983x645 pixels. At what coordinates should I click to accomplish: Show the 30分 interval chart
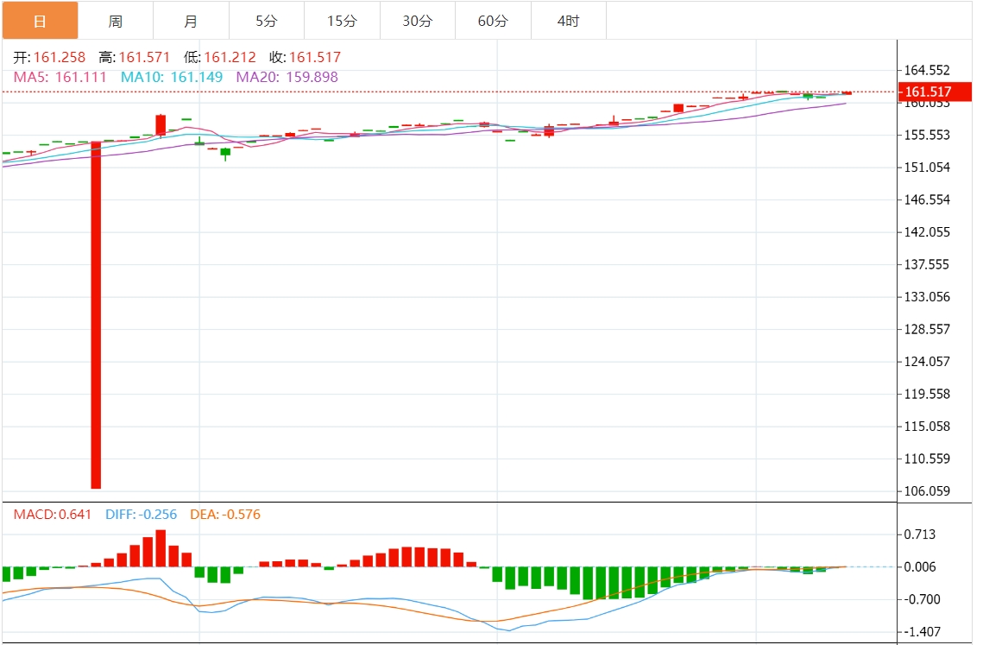pyautogui.click(x=418, y=22)
